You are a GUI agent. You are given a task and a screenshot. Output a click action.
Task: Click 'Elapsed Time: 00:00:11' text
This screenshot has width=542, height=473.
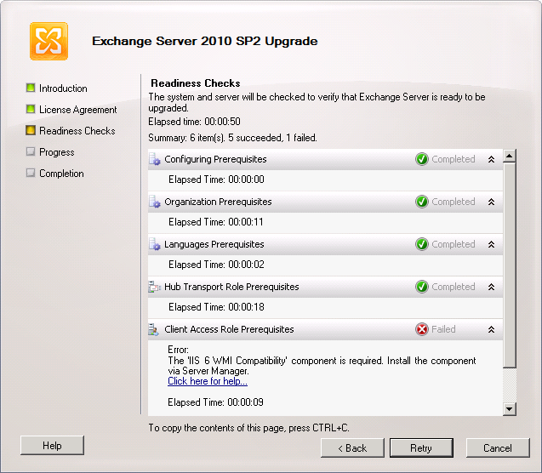(216, 222)
